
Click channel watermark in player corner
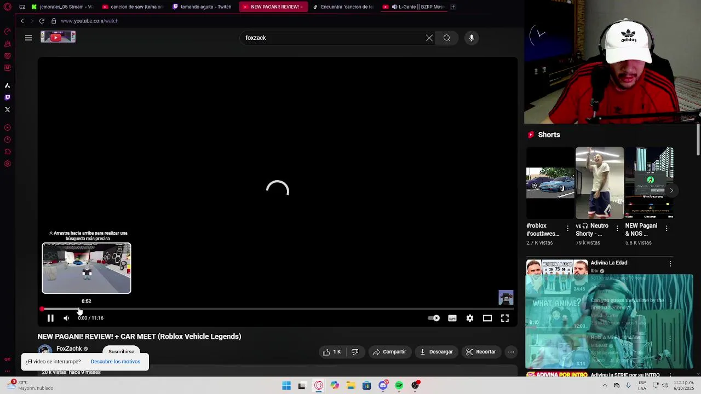506,298
